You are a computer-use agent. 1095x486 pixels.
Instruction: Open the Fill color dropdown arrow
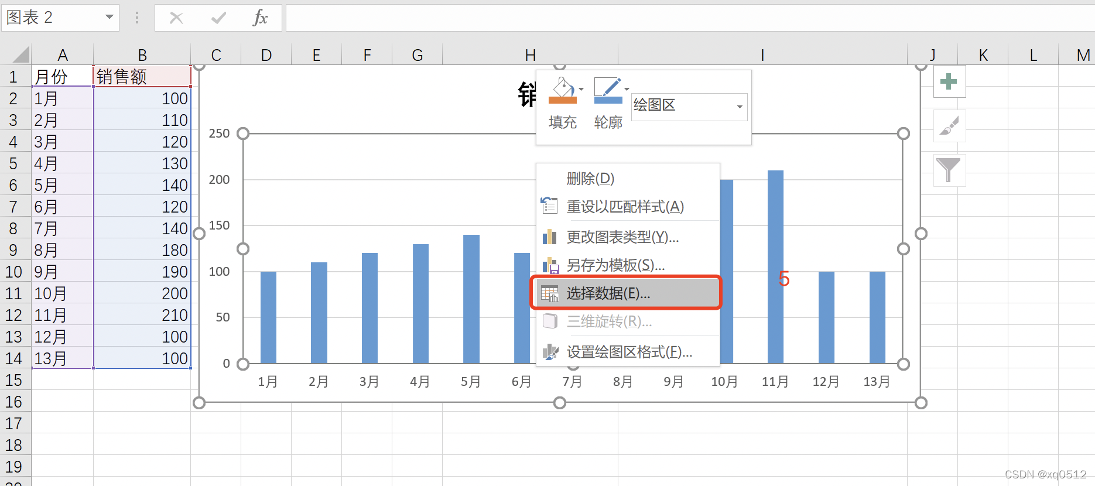pos(581,90)
